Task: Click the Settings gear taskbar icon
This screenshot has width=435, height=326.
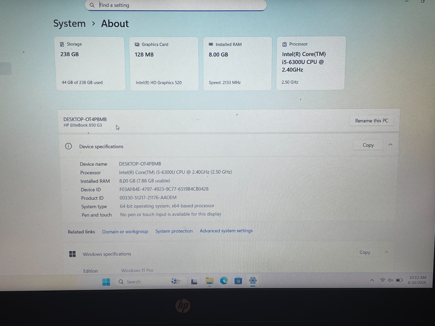Action: [x=253, y=281]
